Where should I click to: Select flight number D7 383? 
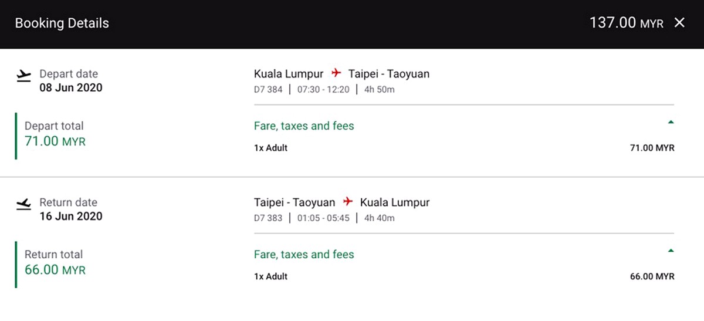(x=268, y=218)
